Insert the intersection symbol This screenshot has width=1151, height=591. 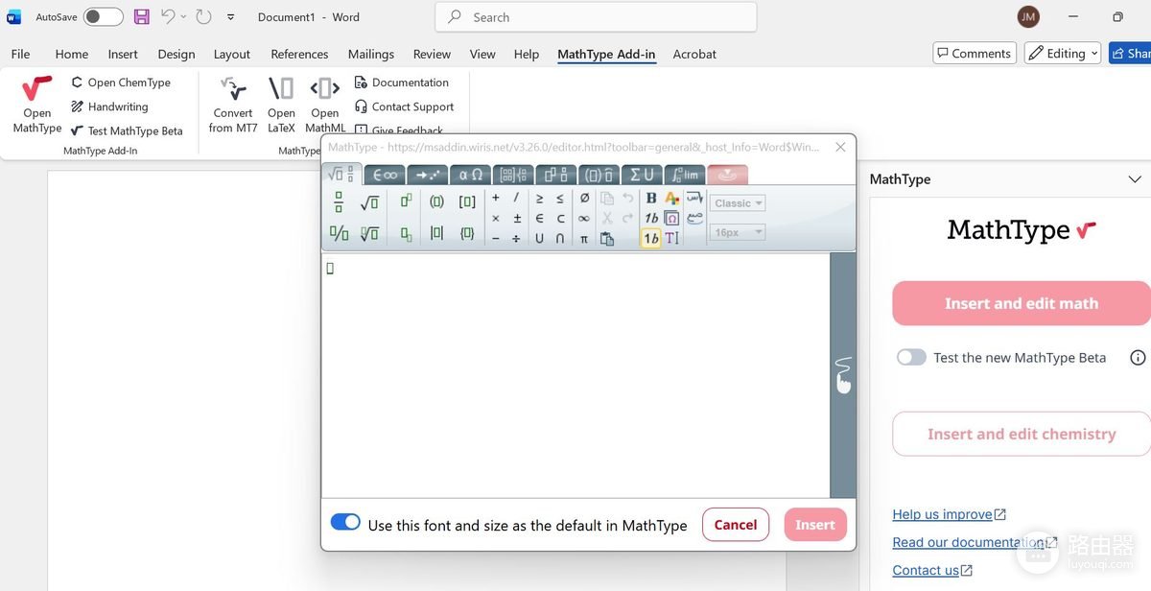[560, 239]
